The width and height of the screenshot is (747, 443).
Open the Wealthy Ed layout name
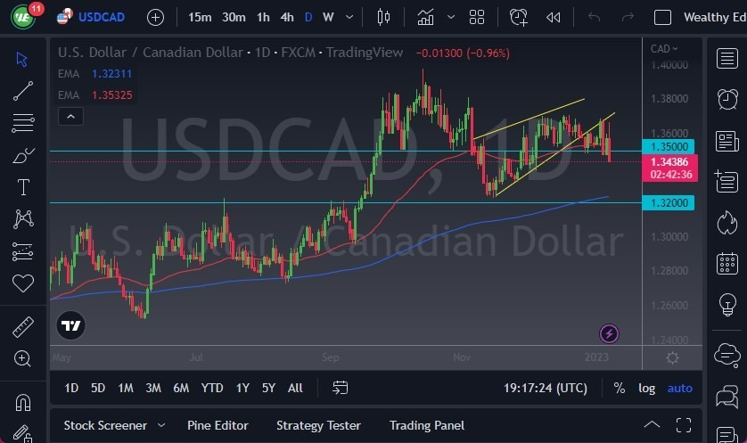(715, 18)
